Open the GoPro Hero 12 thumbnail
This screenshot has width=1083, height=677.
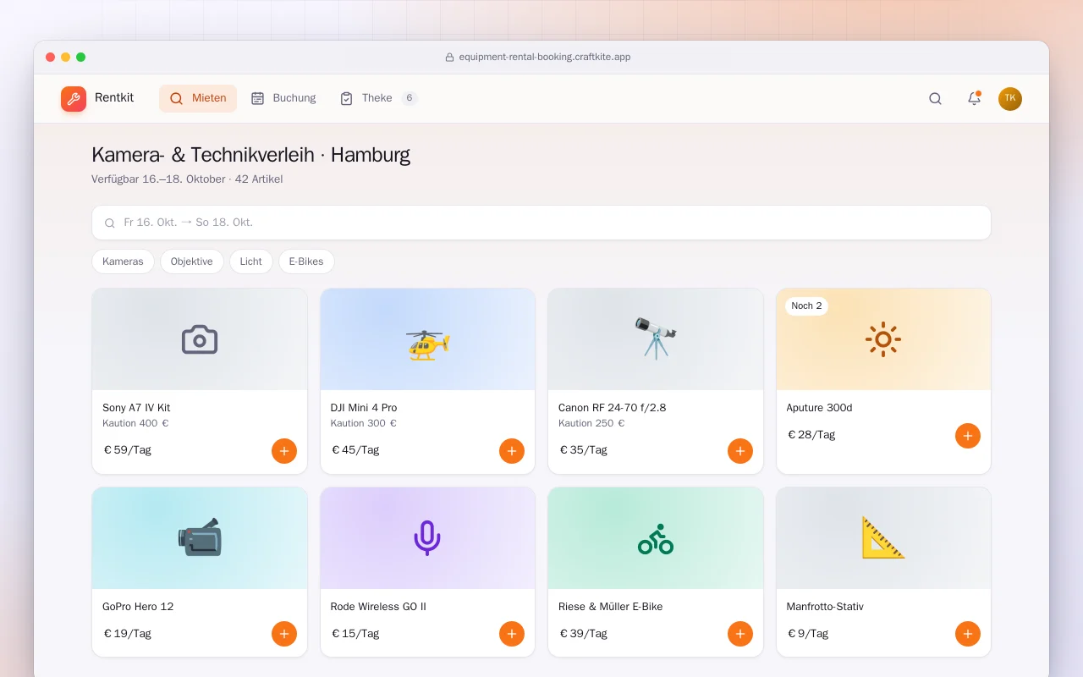(200, 538)
